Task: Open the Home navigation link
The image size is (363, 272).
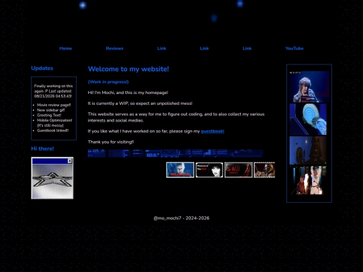Action: click(x=66, y=48)
